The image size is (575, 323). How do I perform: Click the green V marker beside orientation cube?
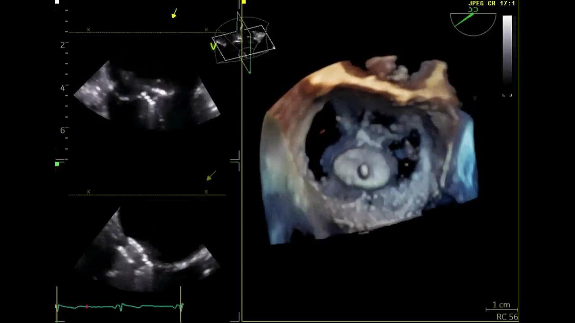click(x=214, y=46)
